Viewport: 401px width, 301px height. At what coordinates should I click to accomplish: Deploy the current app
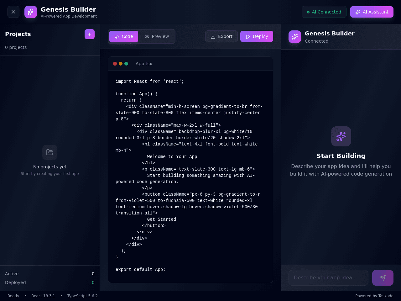pos(257,36)
